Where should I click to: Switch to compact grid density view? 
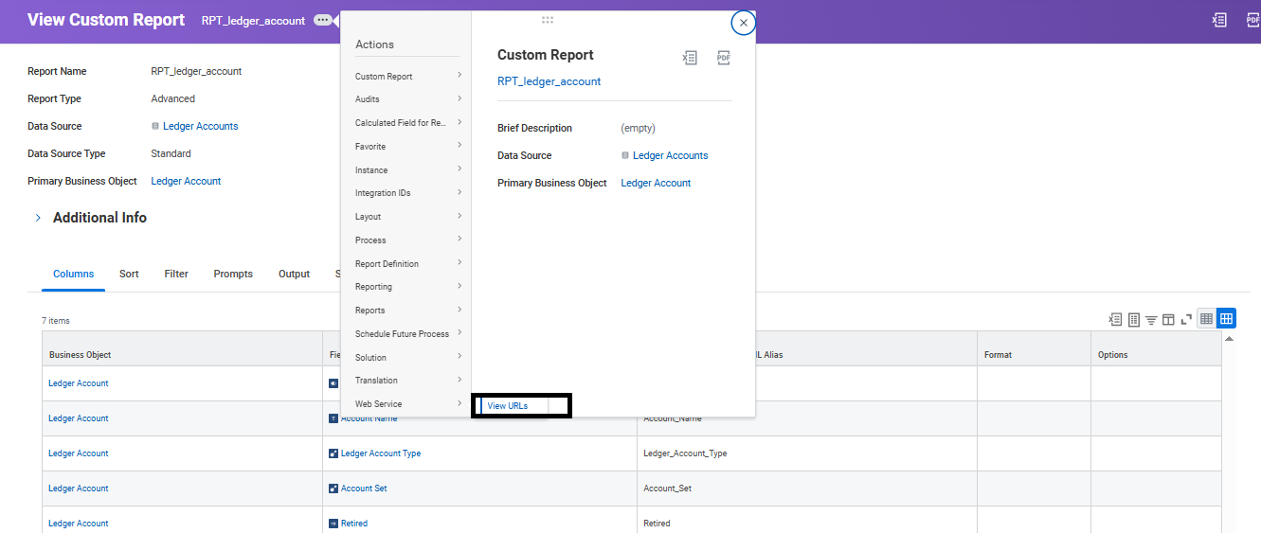click(x=1206, y=319)
